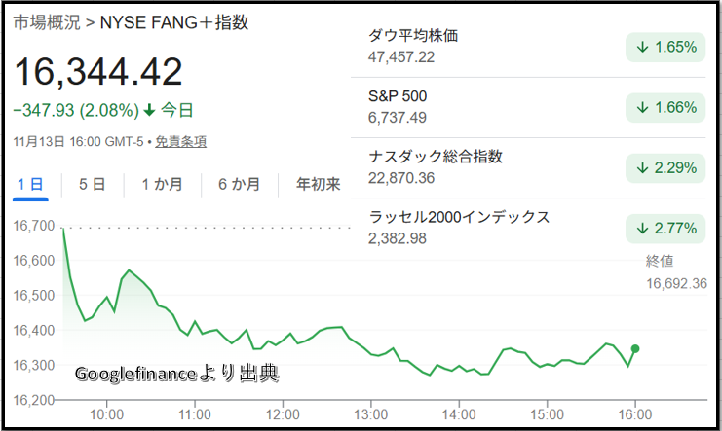Open the 免責条項 disclaimer link

coord(180,141)
